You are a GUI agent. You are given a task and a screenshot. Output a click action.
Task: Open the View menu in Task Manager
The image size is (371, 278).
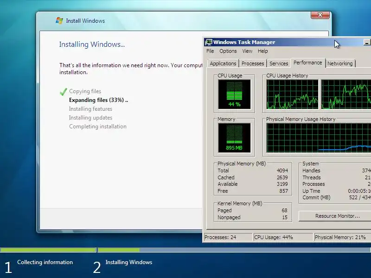(247, 51)
